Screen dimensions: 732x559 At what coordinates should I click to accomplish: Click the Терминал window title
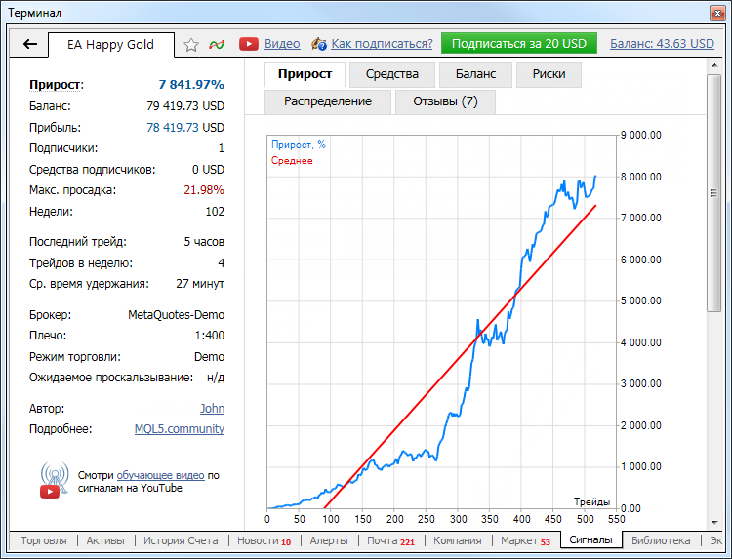coord(34,13)
